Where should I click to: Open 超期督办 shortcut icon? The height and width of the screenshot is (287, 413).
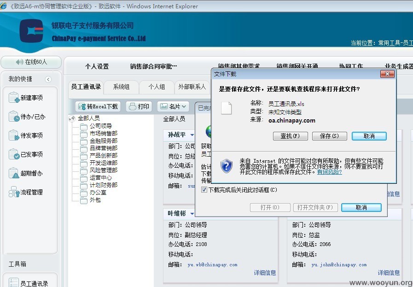(14, 173)
